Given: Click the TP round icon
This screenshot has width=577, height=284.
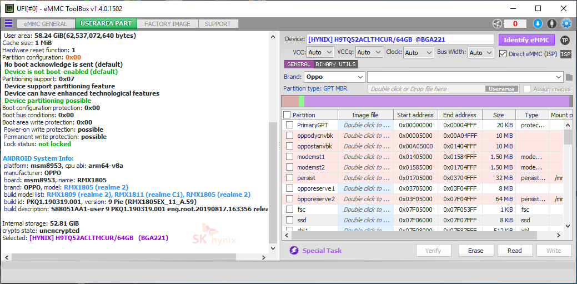Looking at the screenshot, I should tap(565, 40).
